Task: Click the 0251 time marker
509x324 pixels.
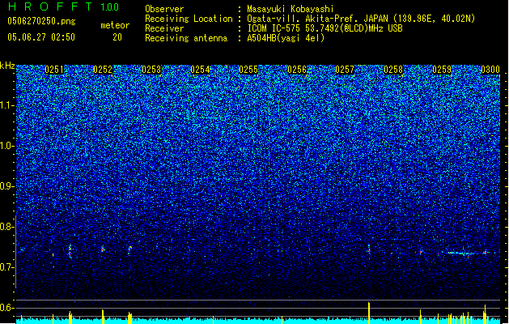Action: pos(54,70)
